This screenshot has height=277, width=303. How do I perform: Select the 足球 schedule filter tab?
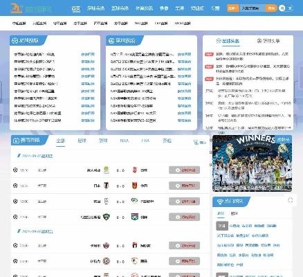click(x=82, y=141)
